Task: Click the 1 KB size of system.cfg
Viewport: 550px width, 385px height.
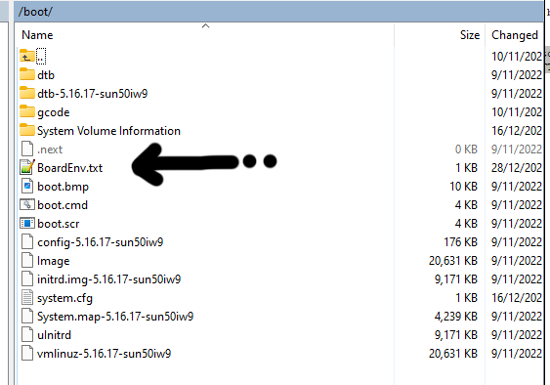Action: (x=467, y=298)
